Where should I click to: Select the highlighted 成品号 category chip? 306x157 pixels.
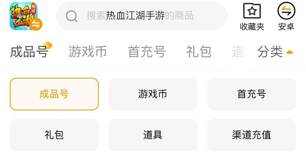tap(54, 94)
